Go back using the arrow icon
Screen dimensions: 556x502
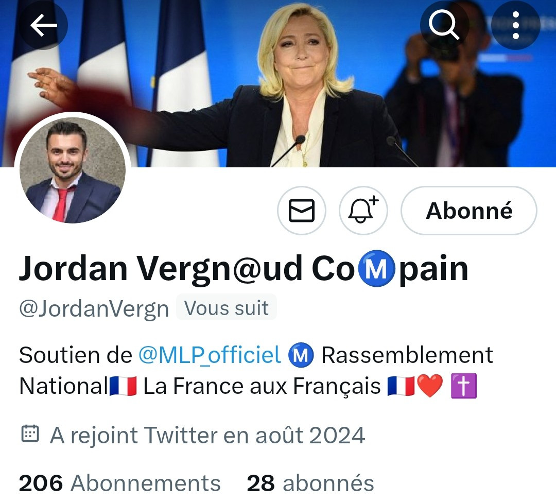point(43,25)
